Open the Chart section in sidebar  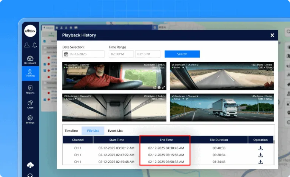pos(30,104)
